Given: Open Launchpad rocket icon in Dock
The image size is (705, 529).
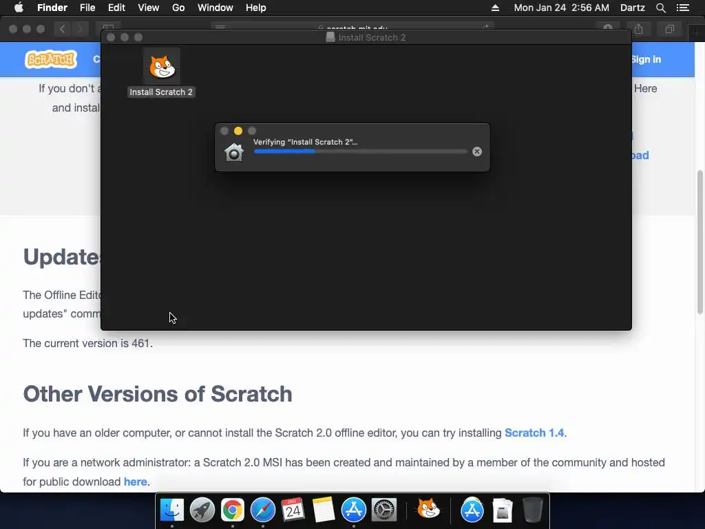Looking at the screenshot, I should (202, 510).
